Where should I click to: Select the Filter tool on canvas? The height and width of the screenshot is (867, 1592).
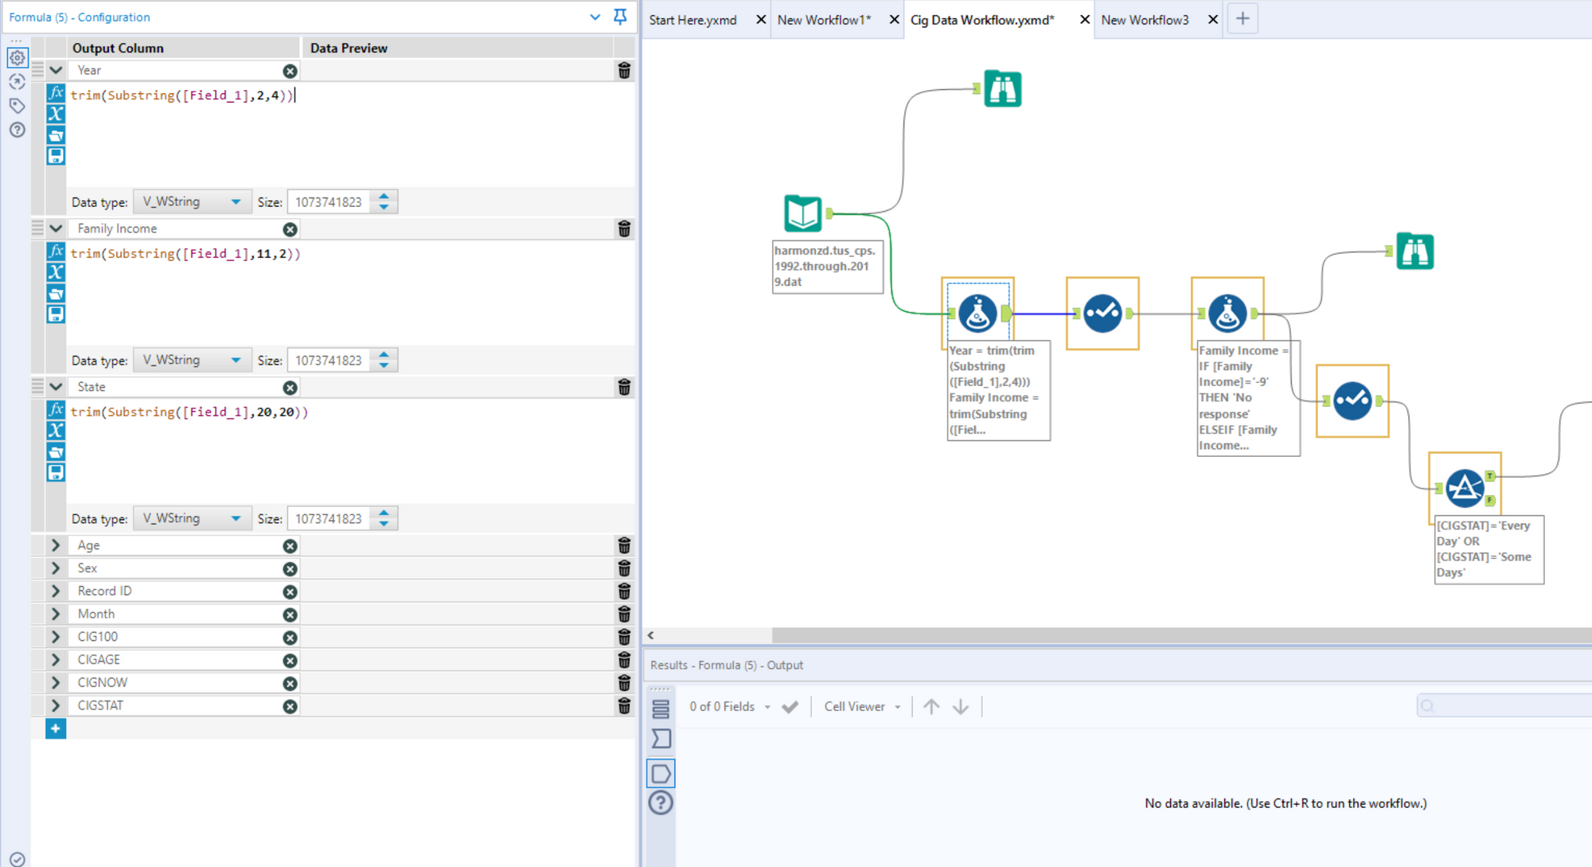1464,488
